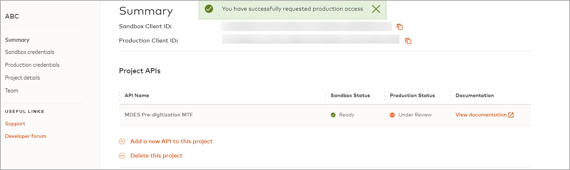
Task: Select Summary in the left navigation
Action: click(x=17, y=40)
